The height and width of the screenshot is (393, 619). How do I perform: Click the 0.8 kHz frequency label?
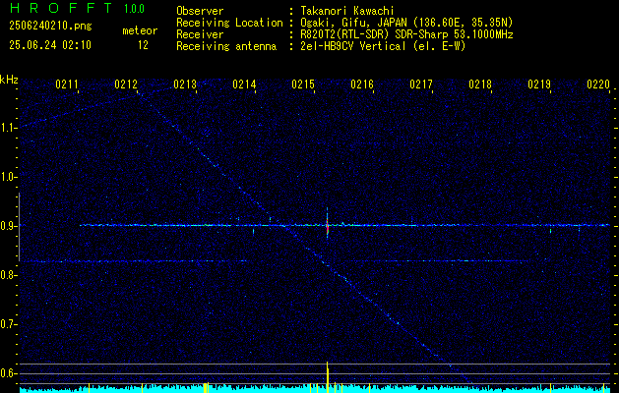point(8,275)
